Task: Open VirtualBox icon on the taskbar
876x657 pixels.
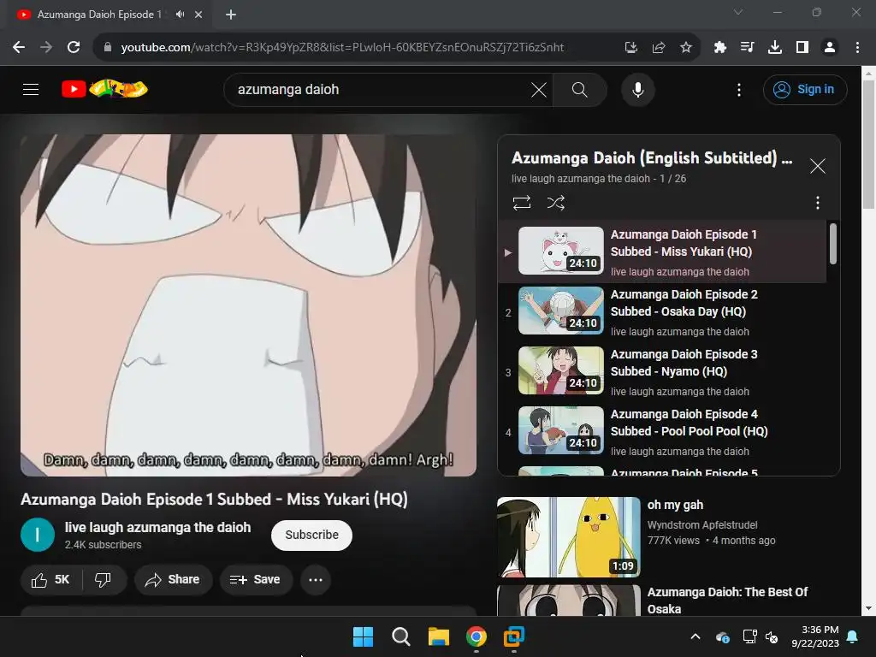Action: (x=514, y=636)
